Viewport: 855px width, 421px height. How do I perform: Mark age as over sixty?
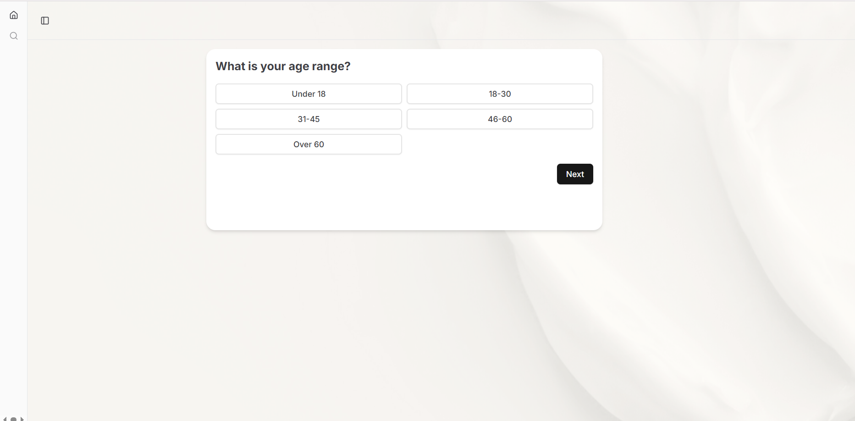coord(309,144)
